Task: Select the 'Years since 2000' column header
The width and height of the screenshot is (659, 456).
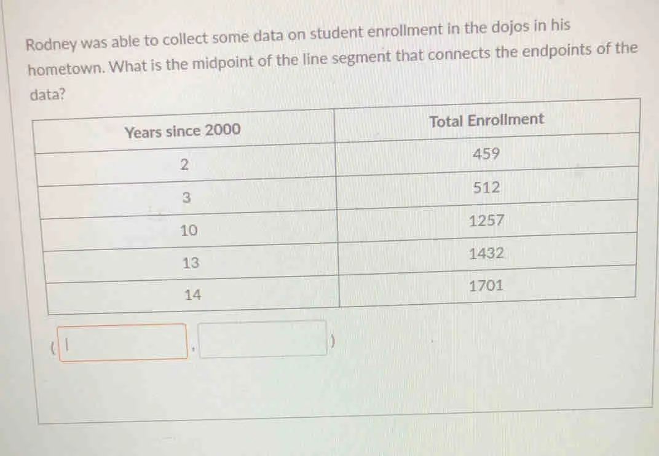Action: click(x=183, y=132)
